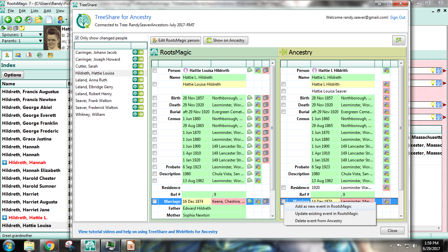Select Carringer, Johann Jacob in changed list
The width and height of the screenshot is (448, 252).
point(96,52)
